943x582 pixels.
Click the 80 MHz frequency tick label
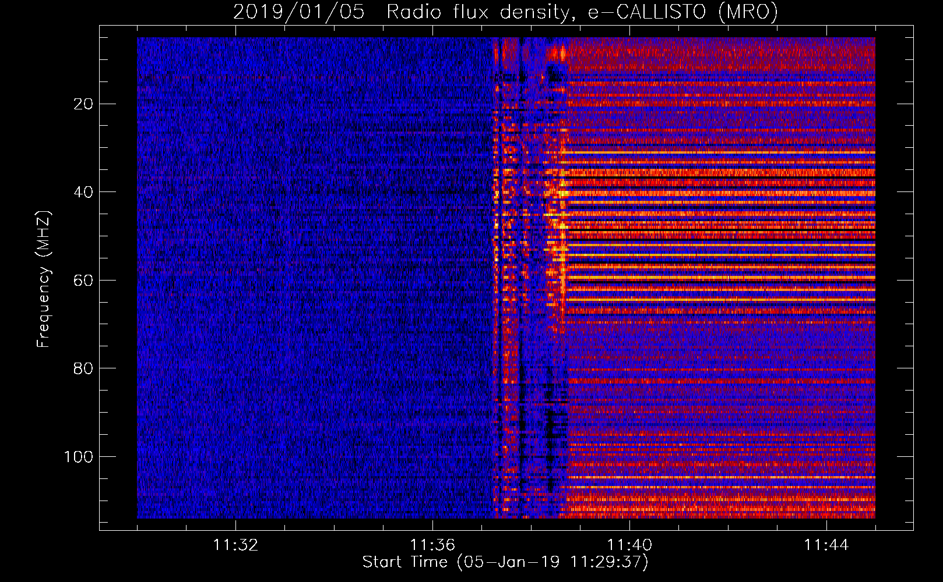(84, 368)
